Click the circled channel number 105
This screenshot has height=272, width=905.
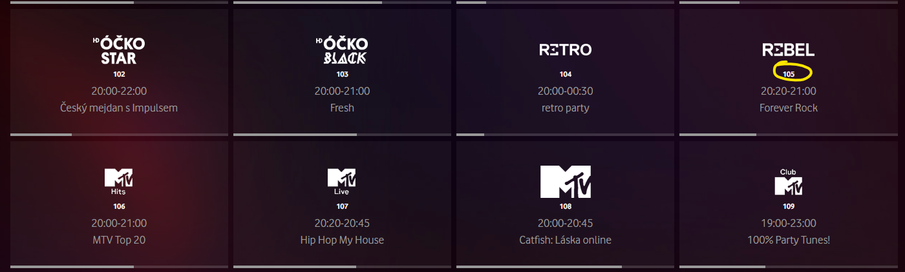pyautogui.click(x=789, y=74)
